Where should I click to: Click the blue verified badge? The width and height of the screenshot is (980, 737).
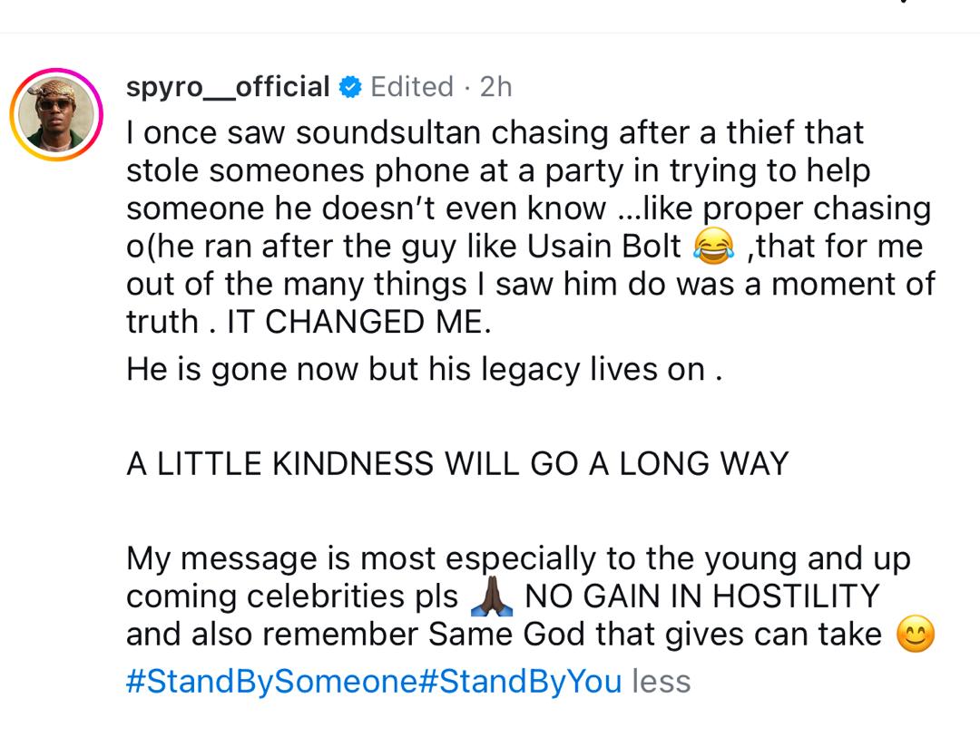(x=350, y=87)
